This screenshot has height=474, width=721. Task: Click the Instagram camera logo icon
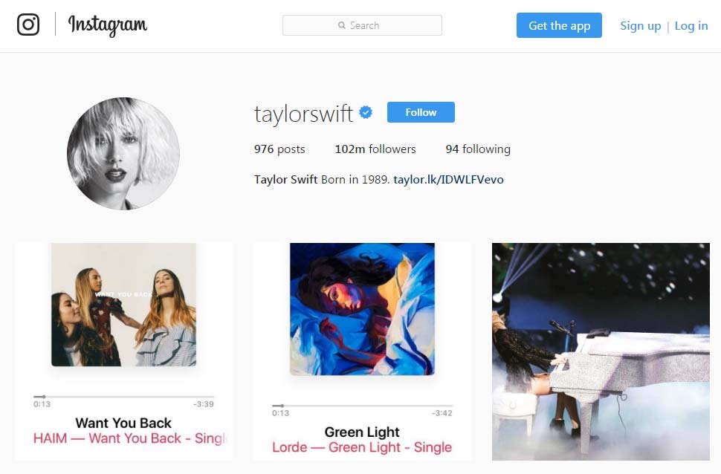click(28, 25)
